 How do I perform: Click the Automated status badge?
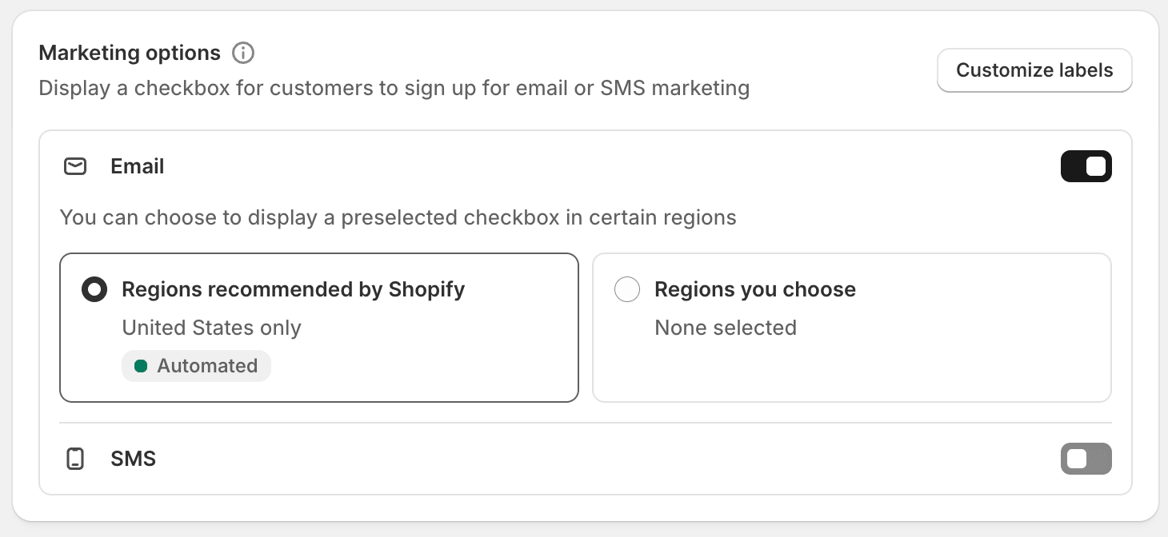196,366
